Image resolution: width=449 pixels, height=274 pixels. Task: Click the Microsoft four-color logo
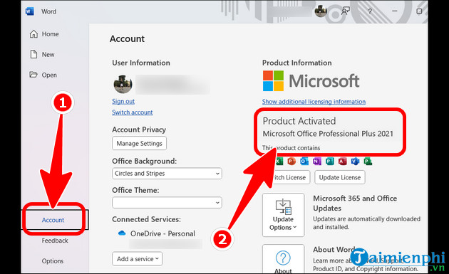[x=273, y=81]
